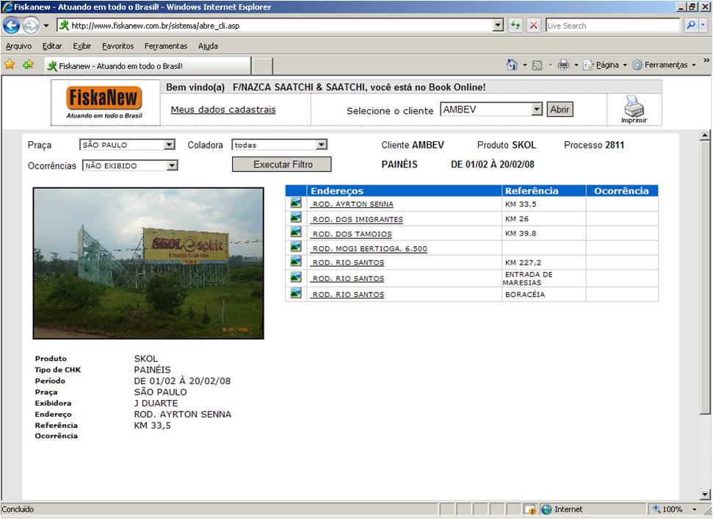Open the Ocorrências dropdown showing NÃO EXIBIDO
The image size is (713, 519).
(130, 165)
